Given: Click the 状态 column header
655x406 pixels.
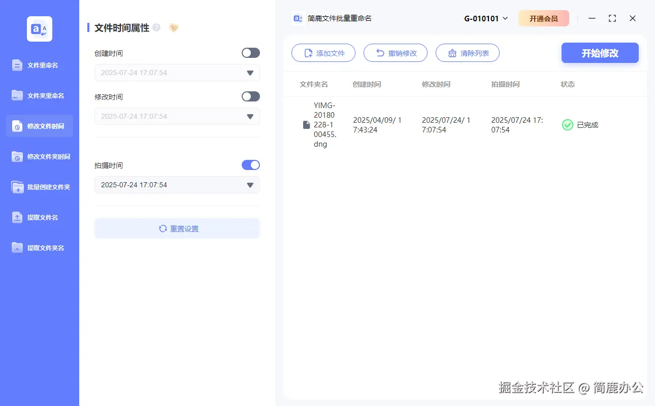Looking at the screenshot, I should 568,84.
